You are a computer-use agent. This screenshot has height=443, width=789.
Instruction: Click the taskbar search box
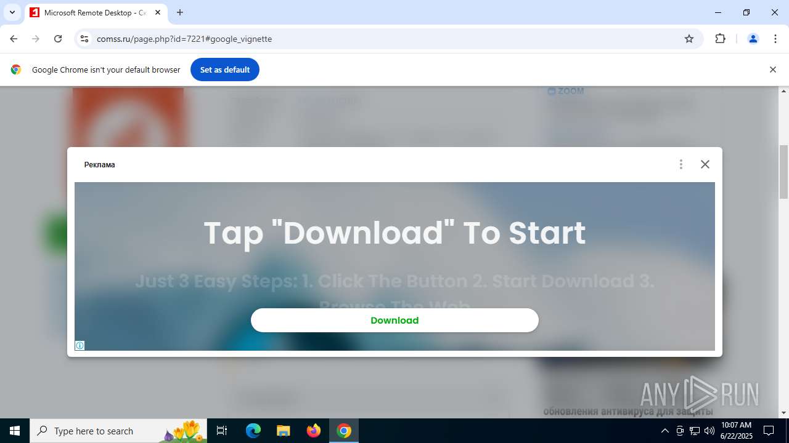pos(118,431)
